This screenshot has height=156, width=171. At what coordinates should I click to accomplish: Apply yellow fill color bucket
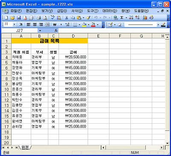tap(84, 25)
